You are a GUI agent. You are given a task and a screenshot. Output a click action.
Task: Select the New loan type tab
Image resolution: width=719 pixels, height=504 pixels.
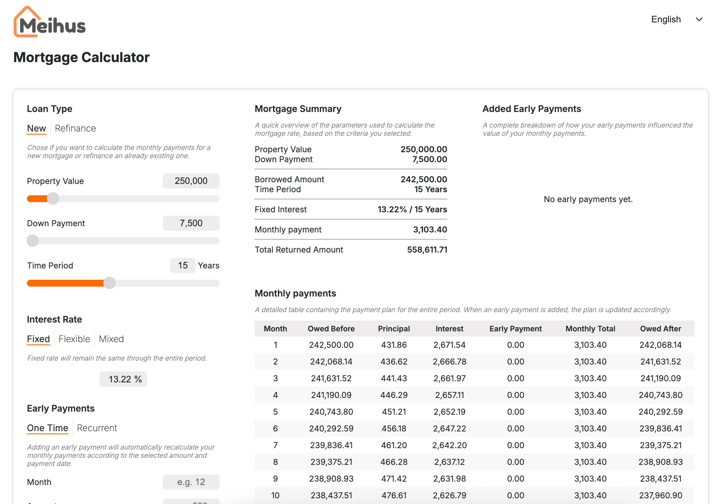click(x=36, y=128)
